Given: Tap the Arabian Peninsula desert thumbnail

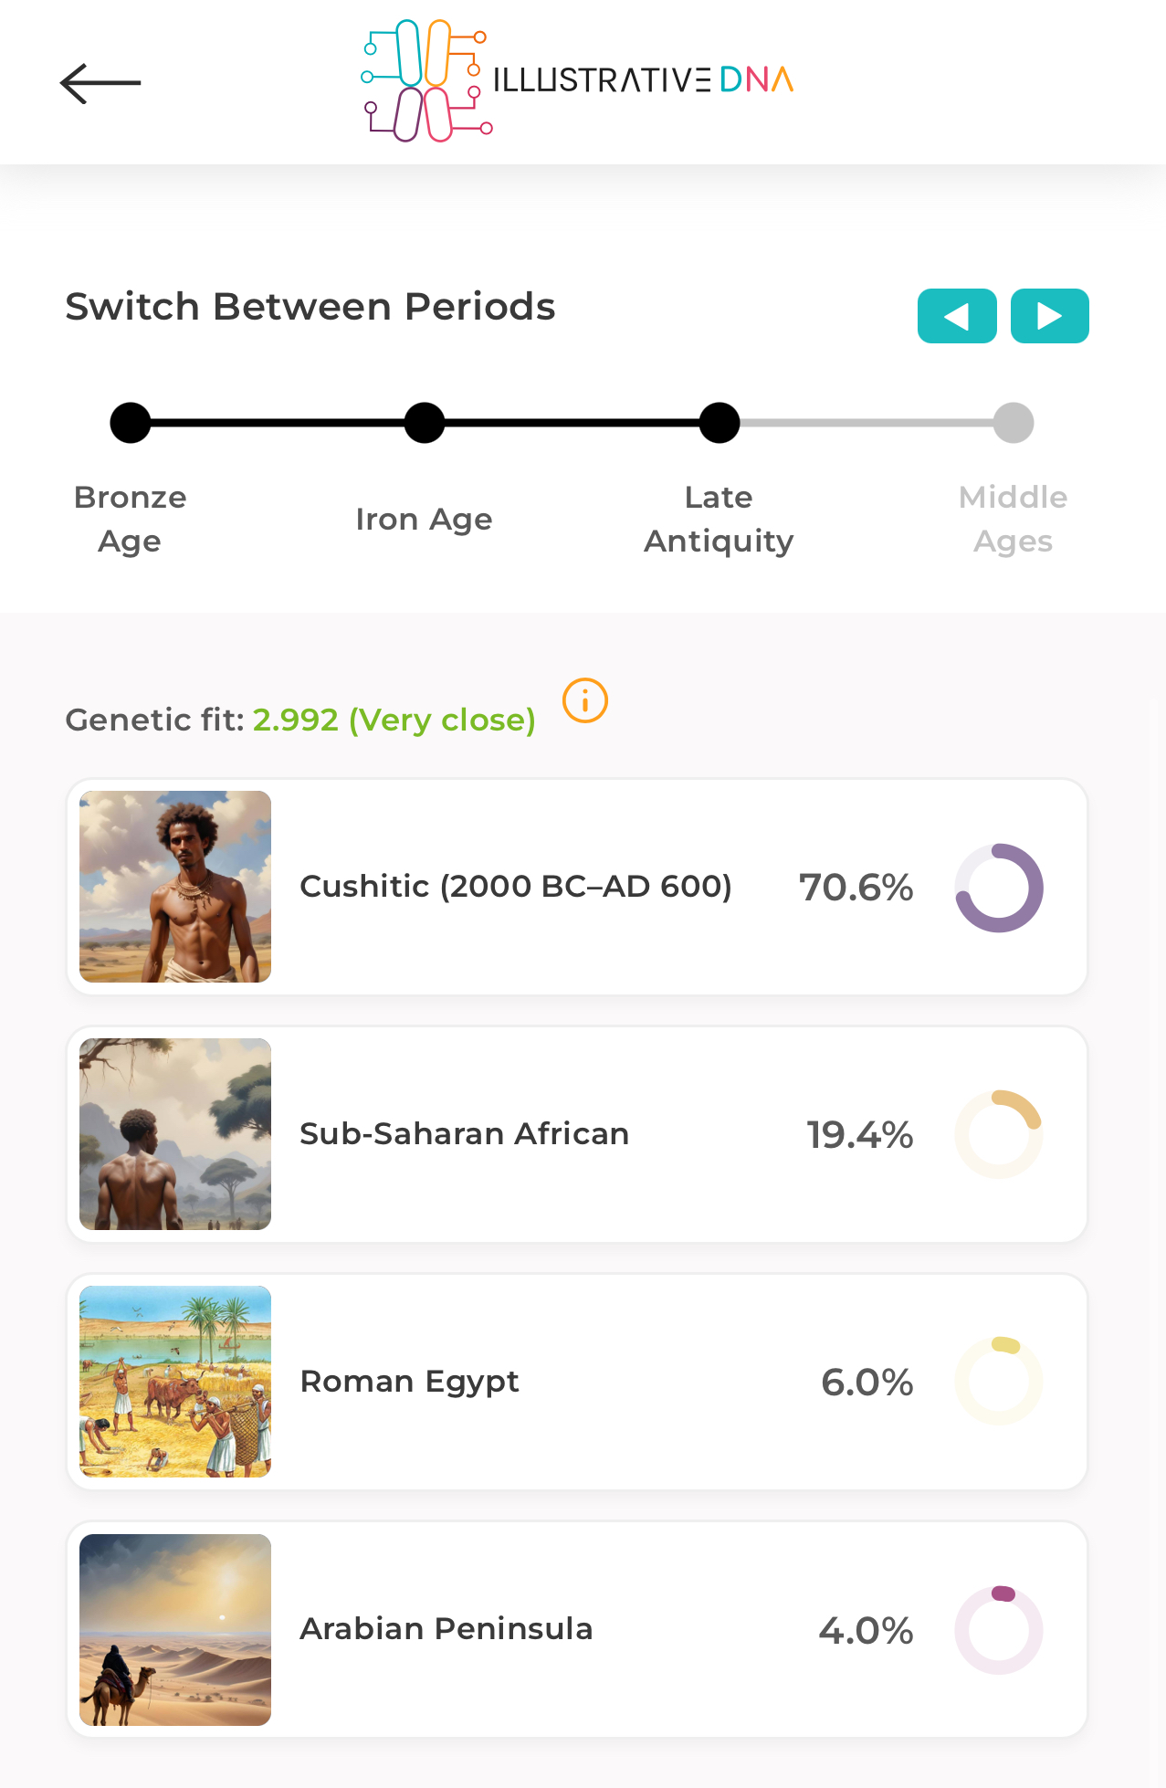Looking at the screenshot, I should pyautogui.click(x=175, y=1630).
